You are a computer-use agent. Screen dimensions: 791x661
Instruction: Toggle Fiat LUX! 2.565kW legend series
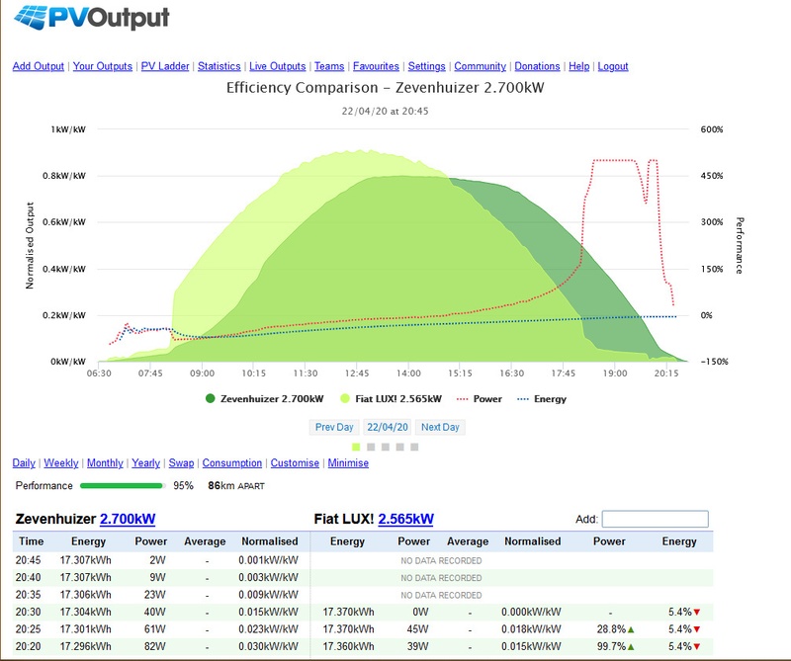(392, 399)
